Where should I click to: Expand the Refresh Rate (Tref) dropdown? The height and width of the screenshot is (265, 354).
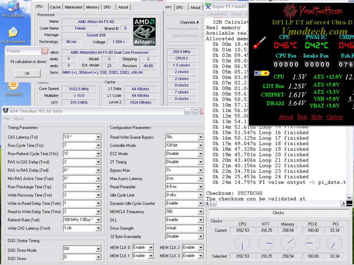[98, 220]
